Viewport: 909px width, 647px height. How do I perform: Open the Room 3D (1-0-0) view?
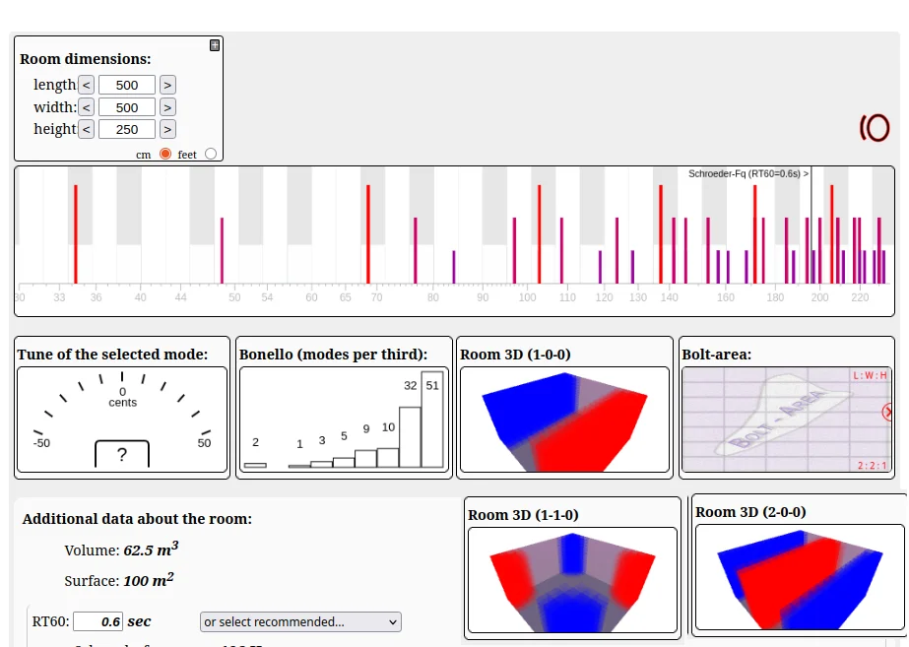564,420
